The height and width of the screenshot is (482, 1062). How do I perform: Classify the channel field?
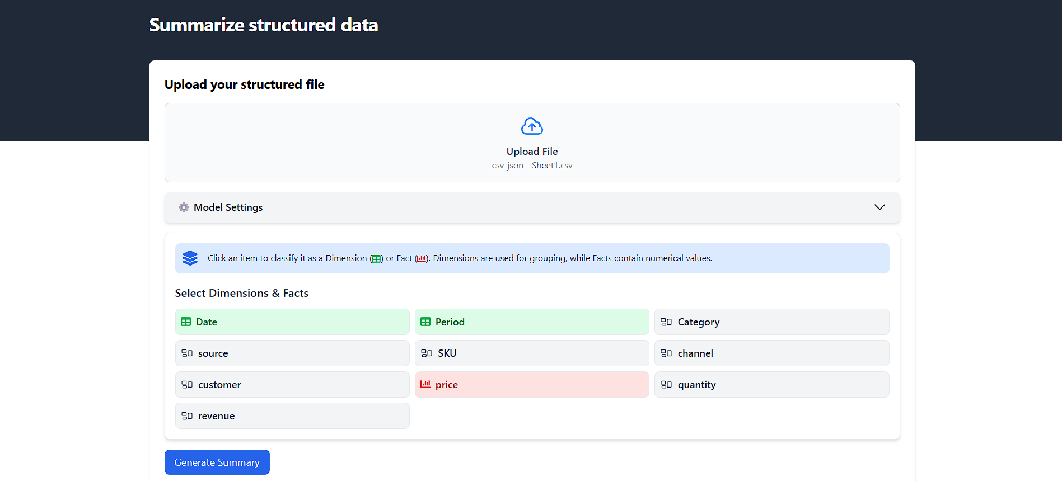pyautogui.click(x=771, y=353)
